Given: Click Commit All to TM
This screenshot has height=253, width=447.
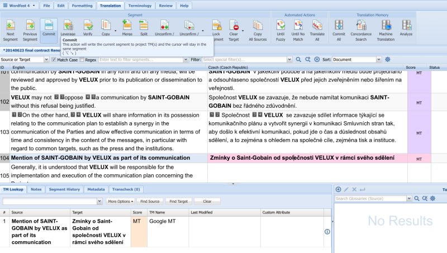Looking at the screenshot, I should [339, 31].
